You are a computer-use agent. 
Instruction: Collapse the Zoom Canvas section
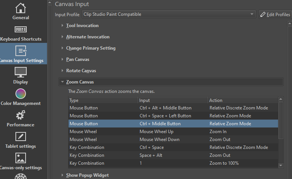[80, 82]
